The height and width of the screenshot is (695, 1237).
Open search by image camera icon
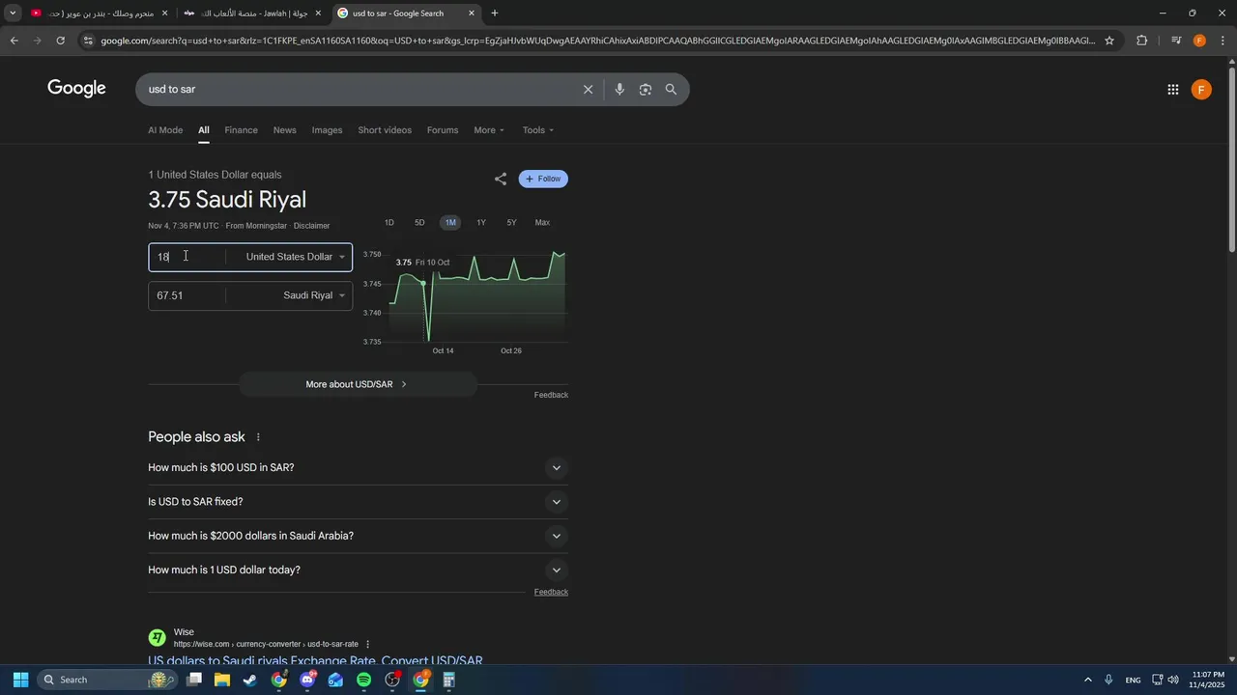click(x=646, y=89)
